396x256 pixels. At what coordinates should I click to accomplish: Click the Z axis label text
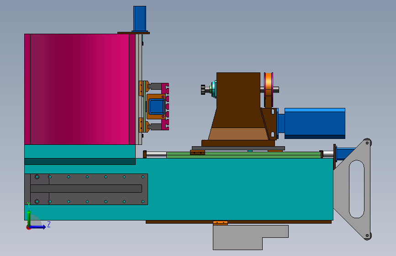click(x=49, y=224)
